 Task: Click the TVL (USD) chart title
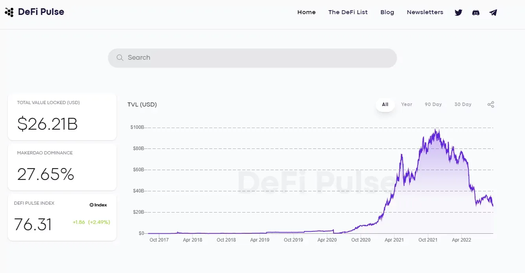pos(142,104)
